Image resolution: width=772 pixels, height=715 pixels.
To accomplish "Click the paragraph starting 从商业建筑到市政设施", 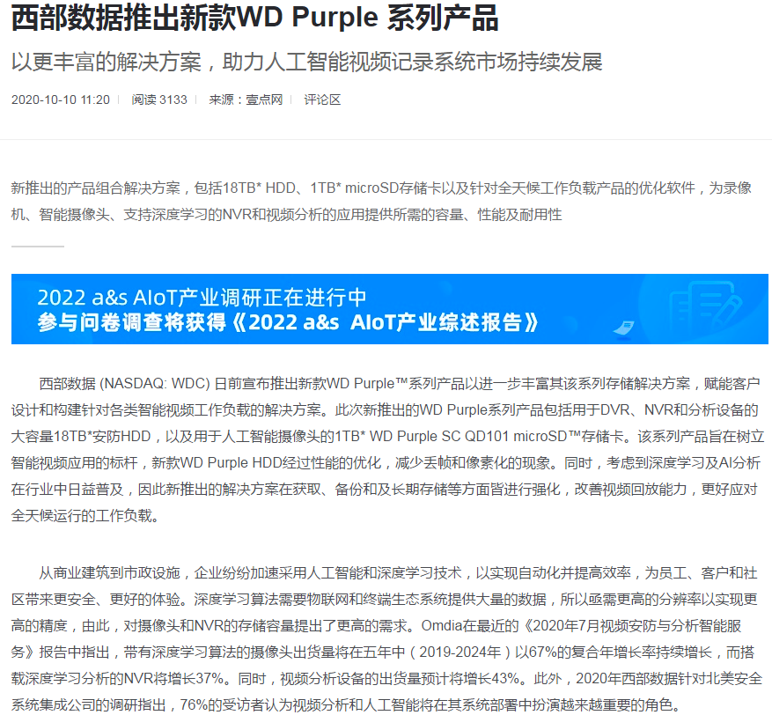I will pos(386,638).
